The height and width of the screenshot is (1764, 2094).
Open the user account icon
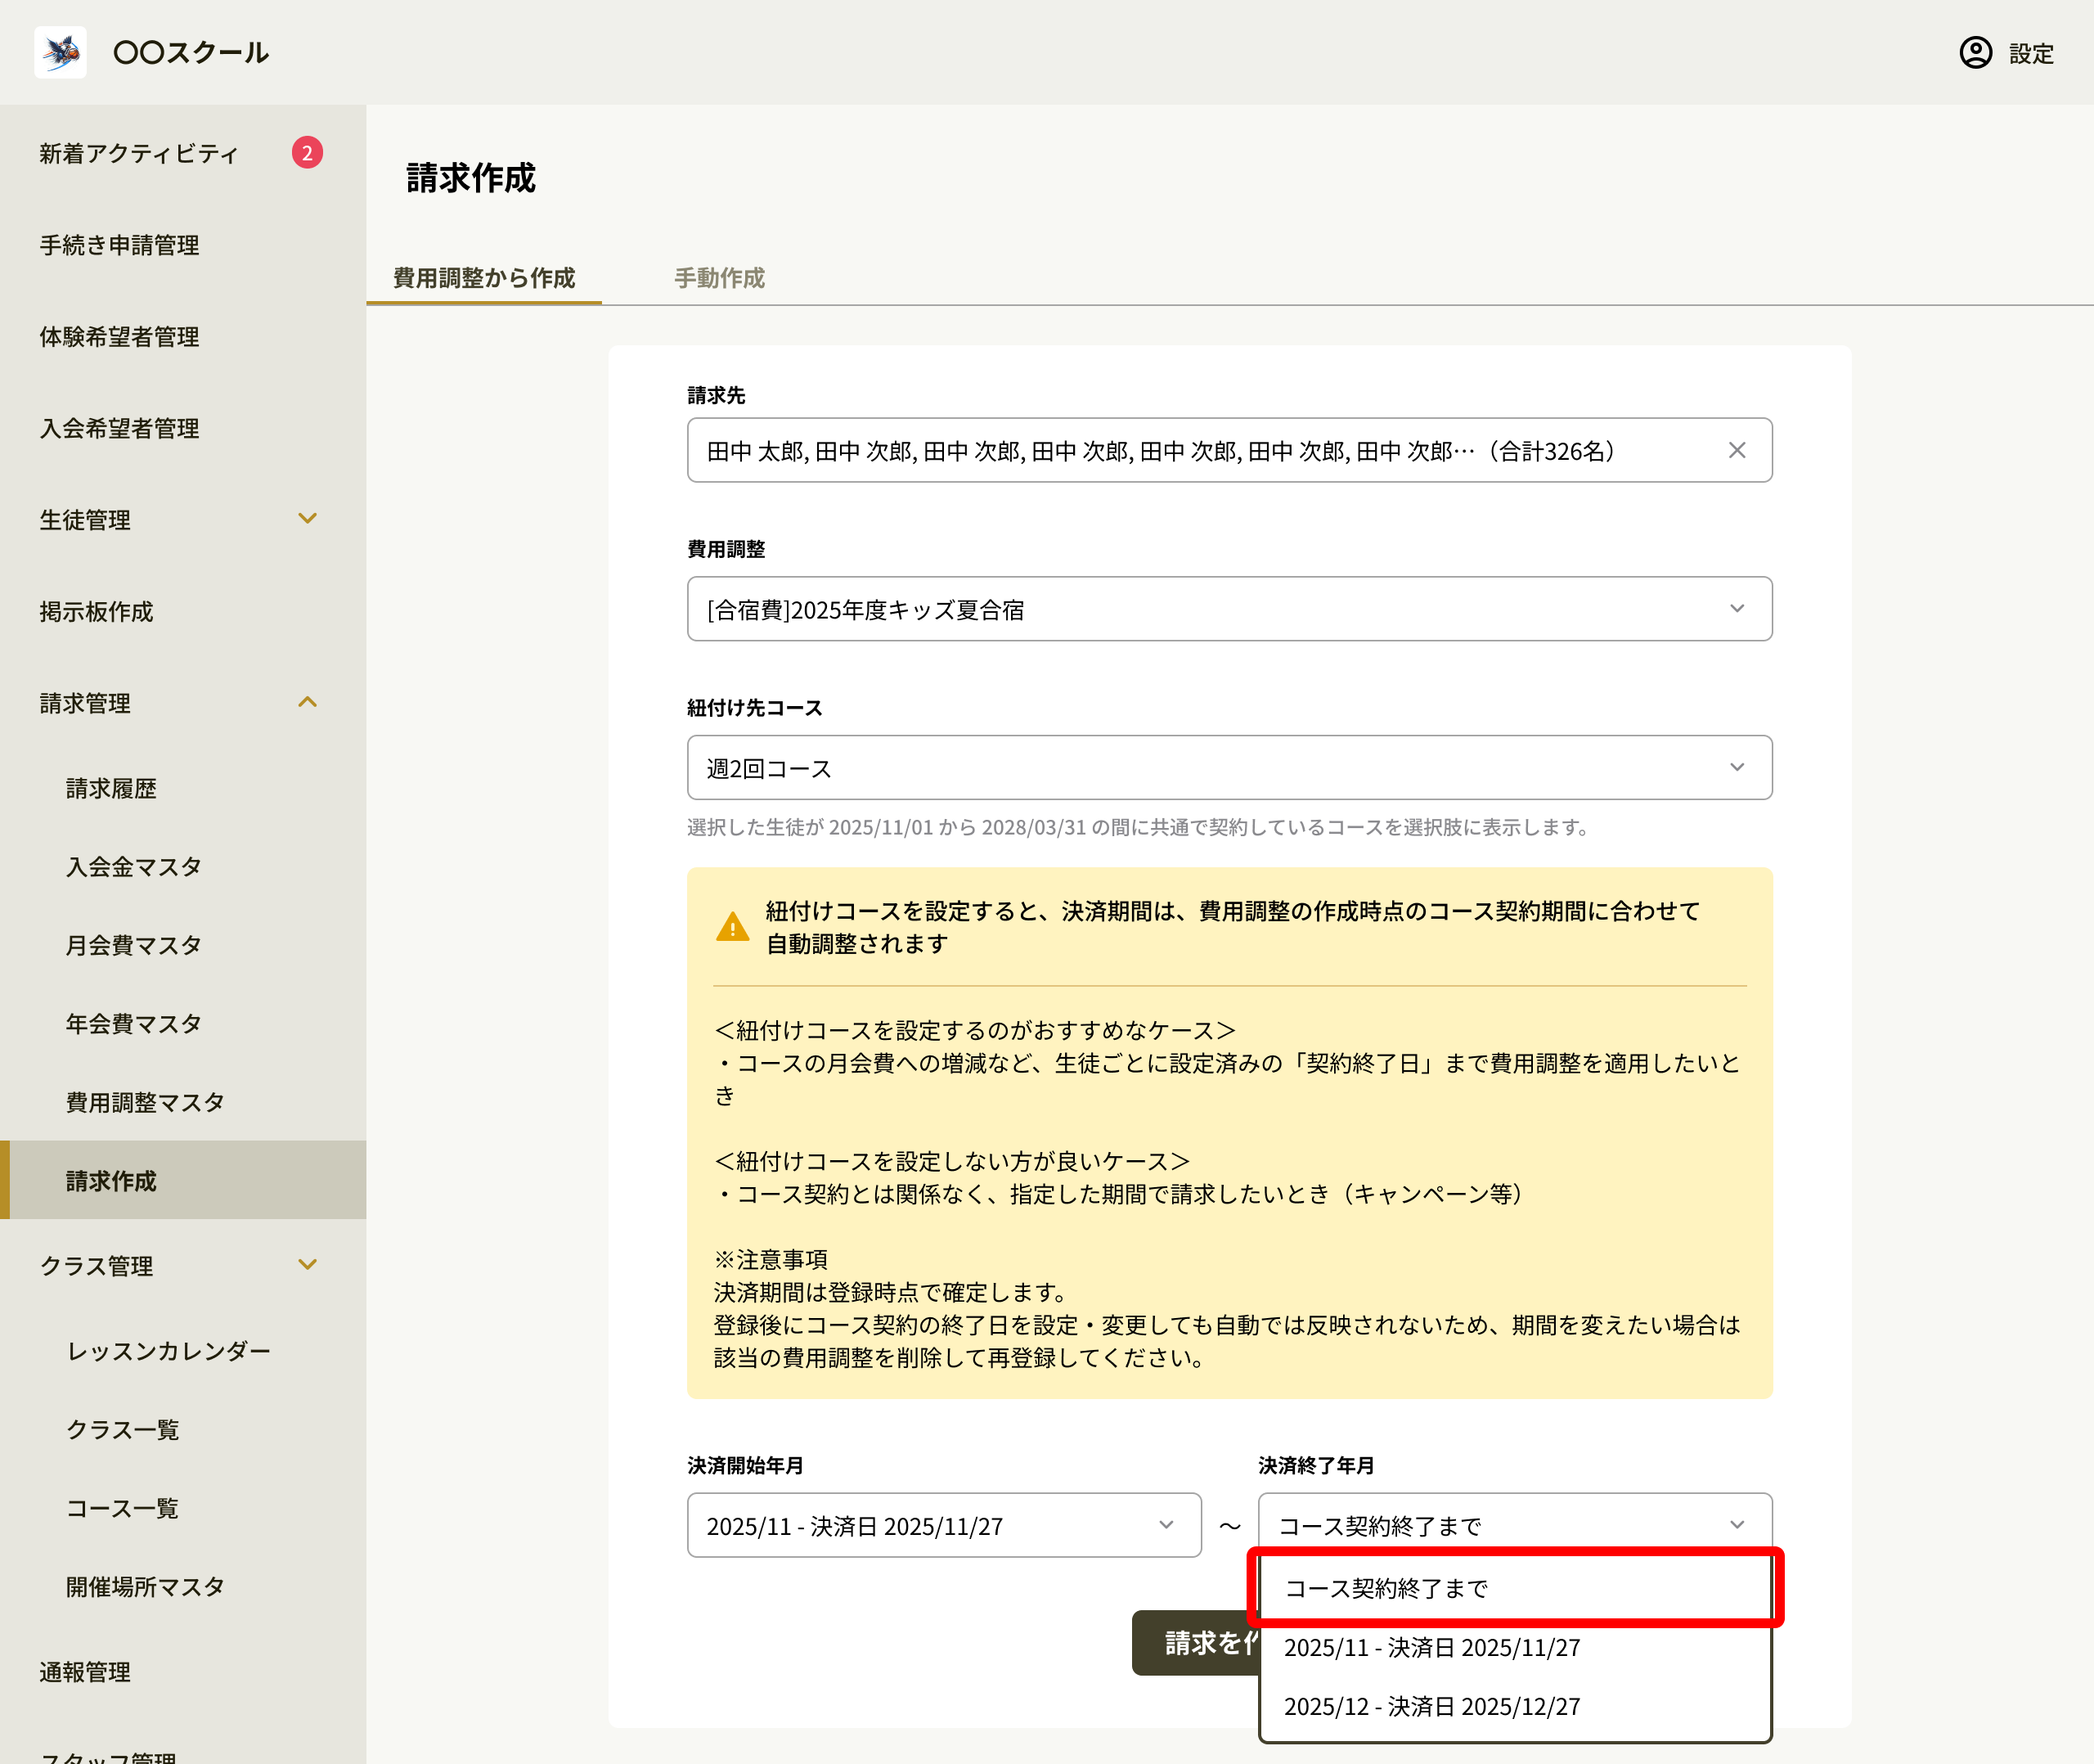click(1975, 53)
